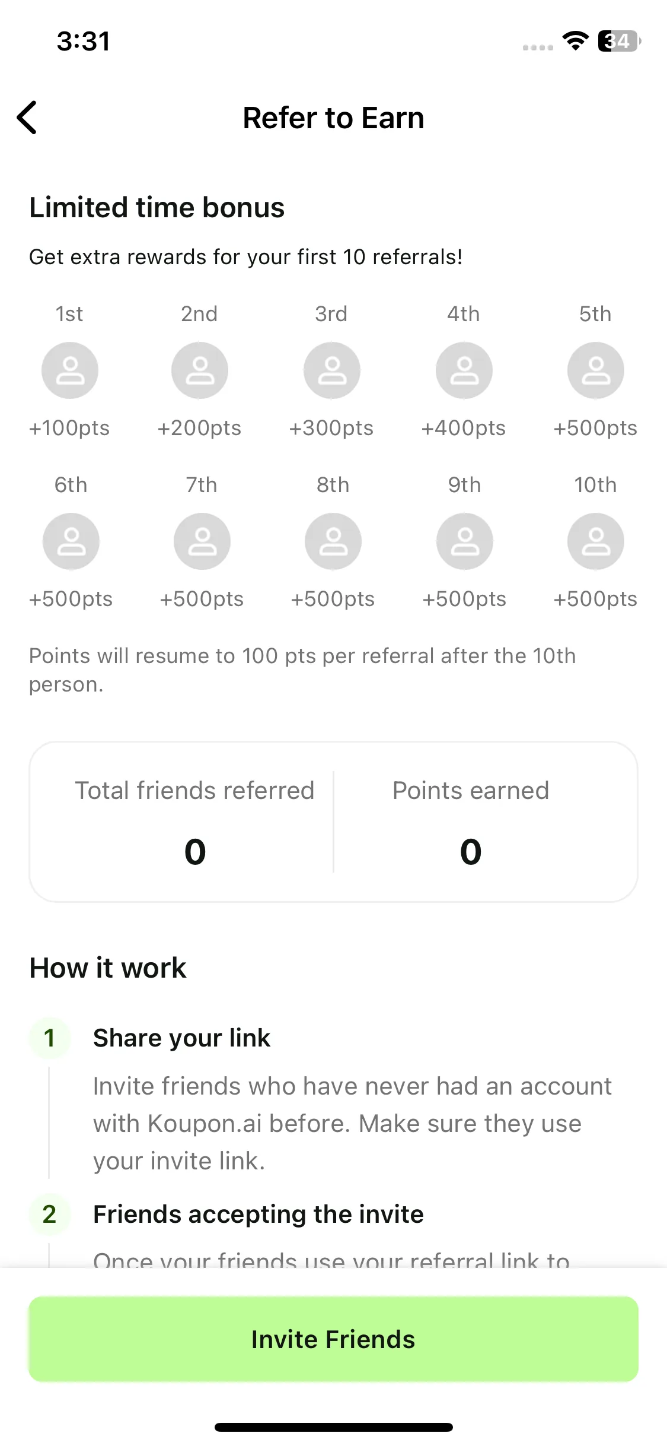Tap the Share your link heading
Screen dimensions: 667x1446
(181, 1038)
